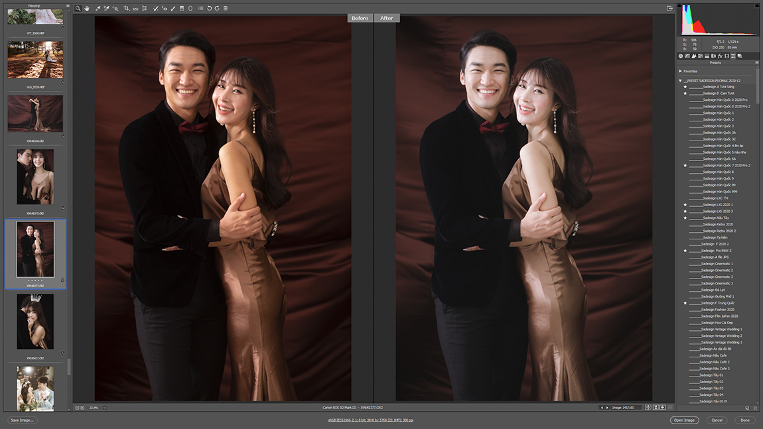Open the zoom level dropdown

[x=104, y=408]
